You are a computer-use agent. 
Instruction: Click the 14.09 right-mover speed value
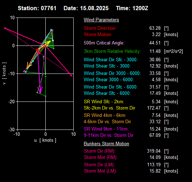pos(155,157)
